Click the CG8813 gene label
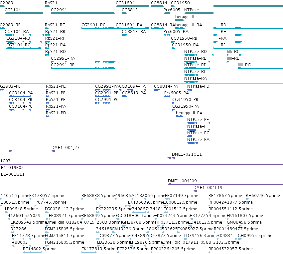Image resolution: width=283 pixels, height=254 pixels. coord(130,10)
